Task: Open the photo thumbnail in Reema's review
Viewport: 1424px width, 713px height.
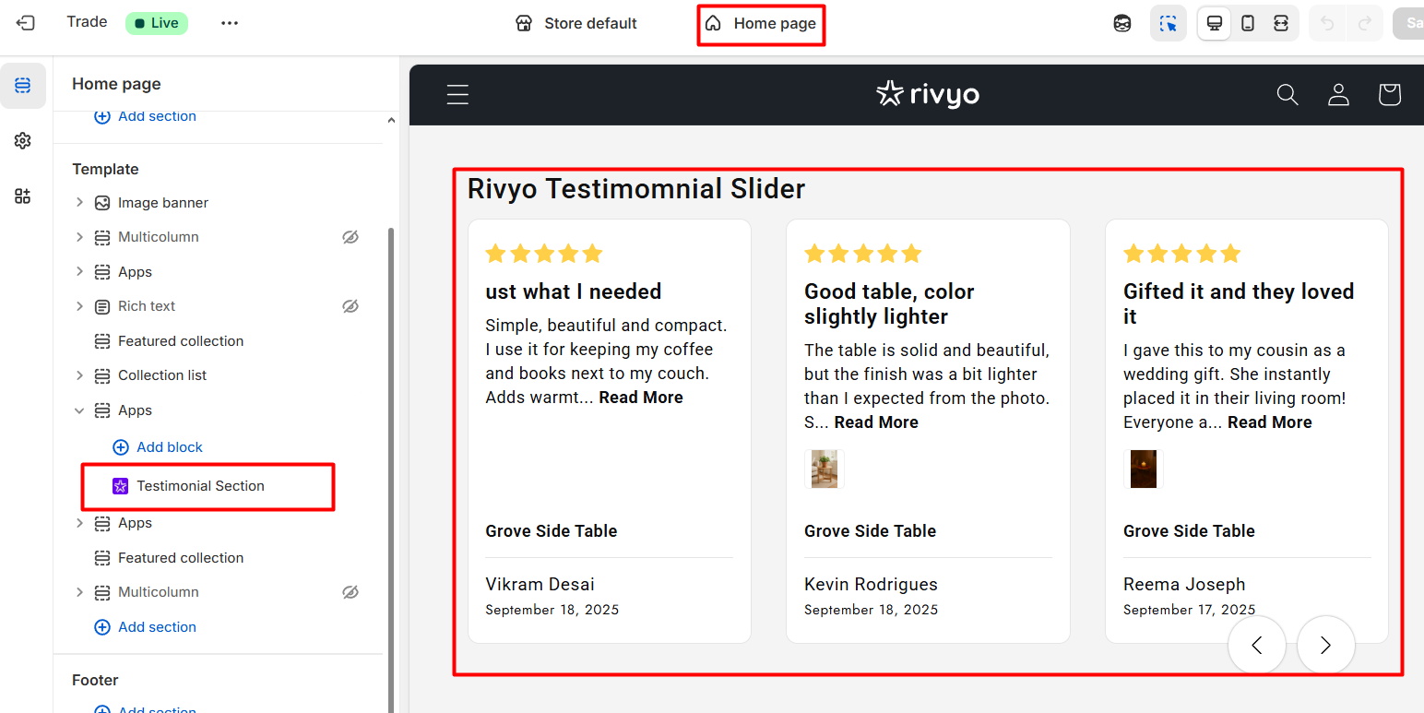Action: [x=1143, y=469]
